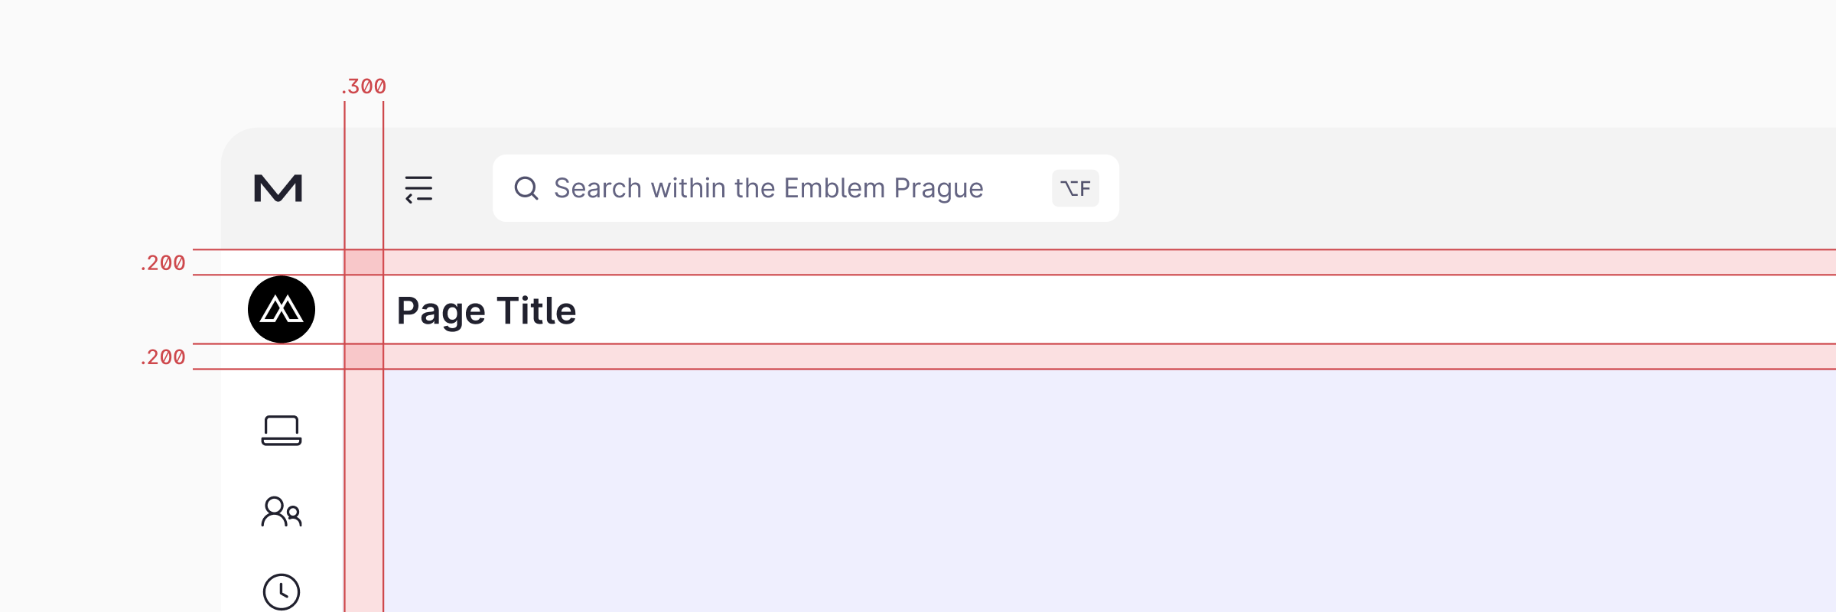
Task: Click the darker pink overlap square below the title
Action: click(x=364, y=356)
